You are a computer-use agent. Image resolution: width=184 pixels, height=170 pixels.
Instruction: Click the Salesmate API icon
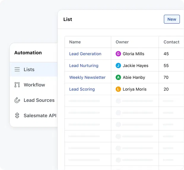click(x=17, y=116)
